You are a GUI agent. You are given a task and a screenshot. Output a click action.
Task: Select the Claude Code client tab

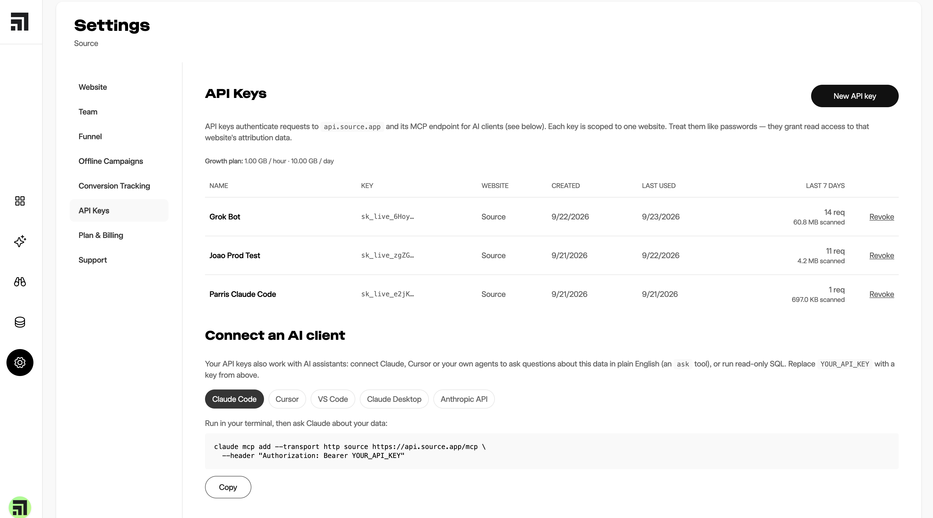(234, 399)
